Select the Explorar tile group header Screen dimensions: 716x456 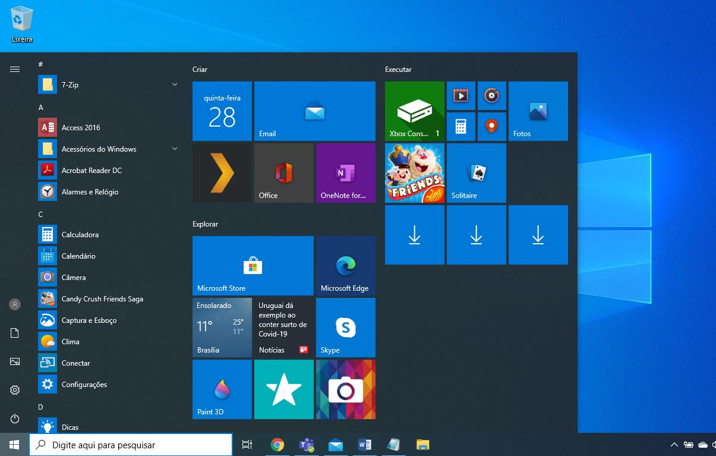(205, 224)
